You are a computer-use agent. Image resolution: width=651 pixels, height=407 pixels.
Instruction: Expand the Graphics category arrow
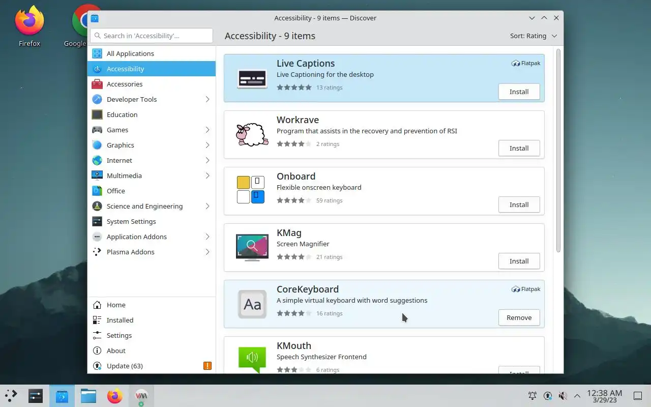pos(208,145)
